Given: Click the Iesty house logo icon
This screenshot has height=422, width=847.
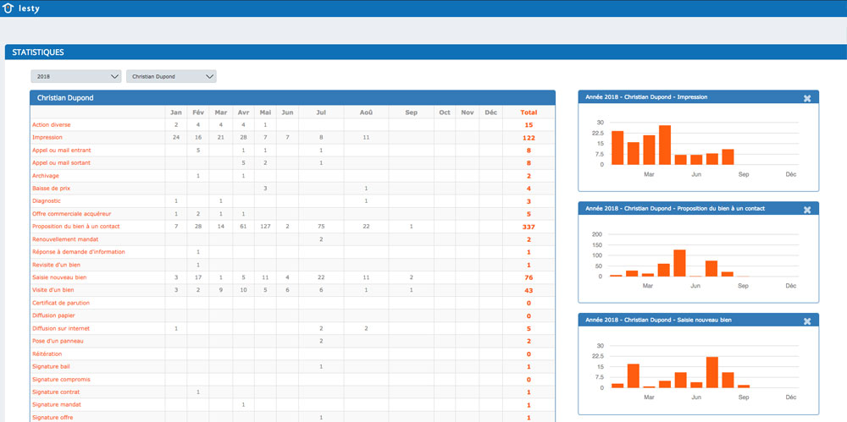Looking at the screenshot, I should [x=9, y=8].
